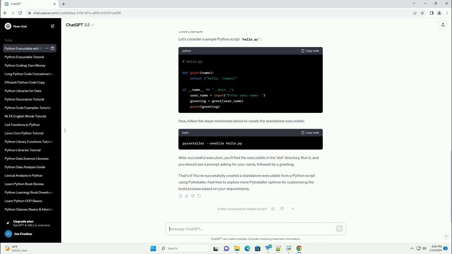The width and height of the screenshot is (452, 254).
Task: Open the Chrome tab search dropdown
Action: point(414,4)
